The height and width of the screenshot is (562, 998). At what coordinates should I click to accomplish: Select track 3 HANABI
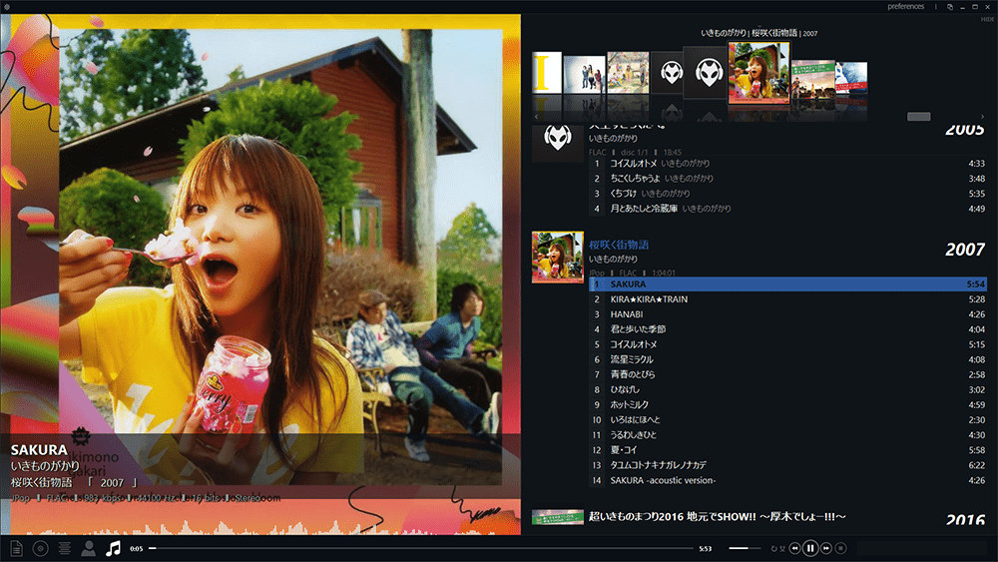788,314
